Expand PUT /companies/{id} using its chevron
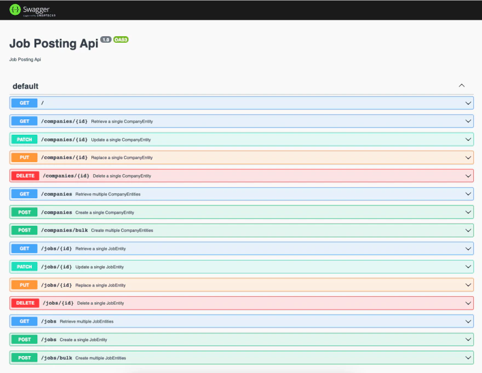The image size is (482, 373). pos(468,157)
